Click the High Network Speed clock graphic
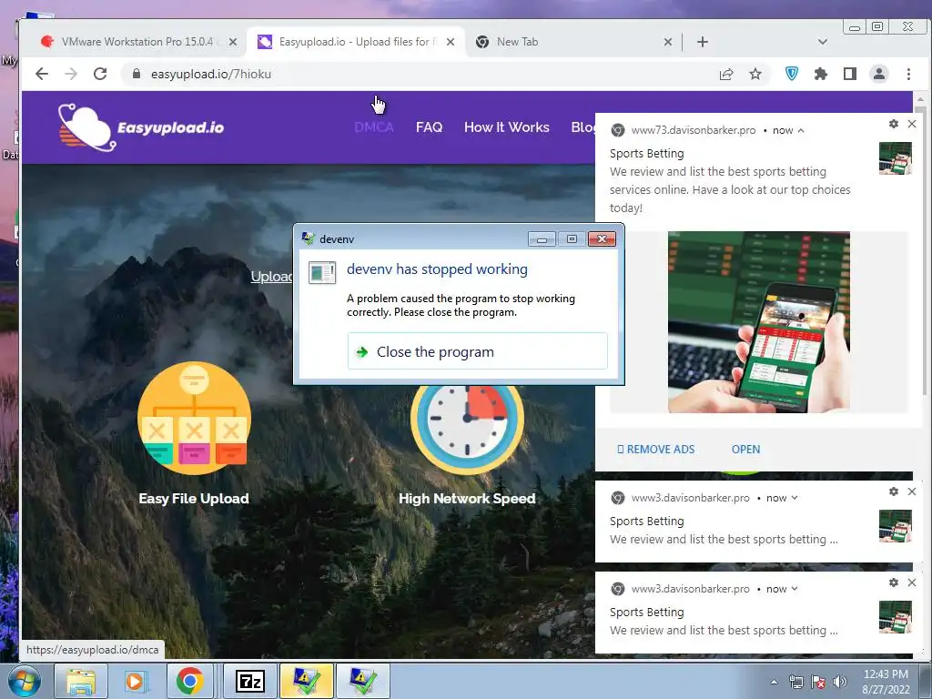Viewport: 932px width, 699px height. pyautogui.click(x=467, y=430)
